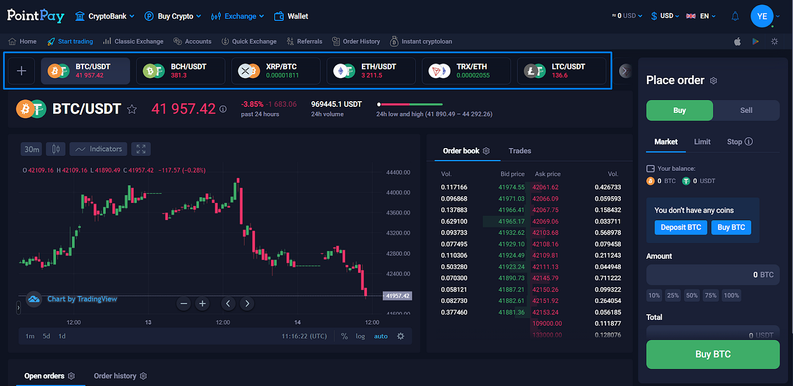Open Order book settings gear

click(485, 151)
